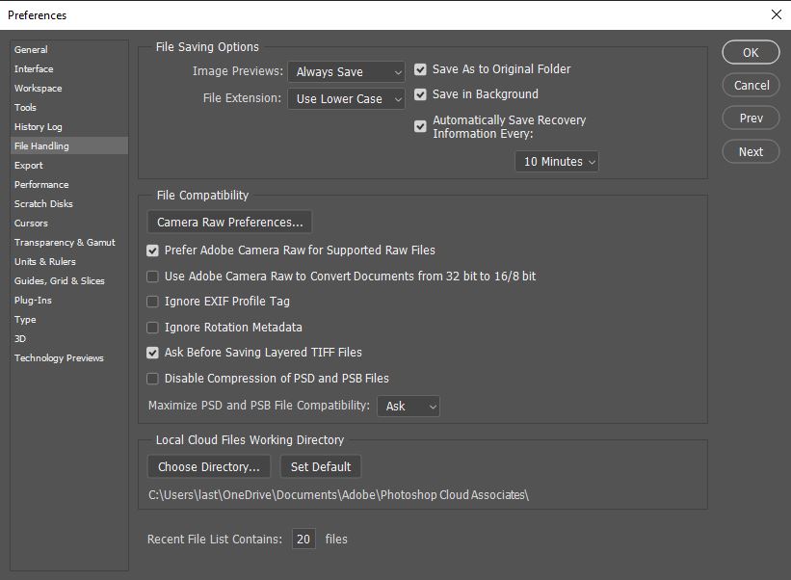Click the Choose Directory button

pos(209,467)
